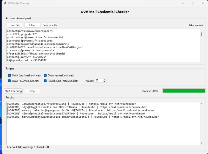Click the 'Accounts (email:pass)' group label

18,18
